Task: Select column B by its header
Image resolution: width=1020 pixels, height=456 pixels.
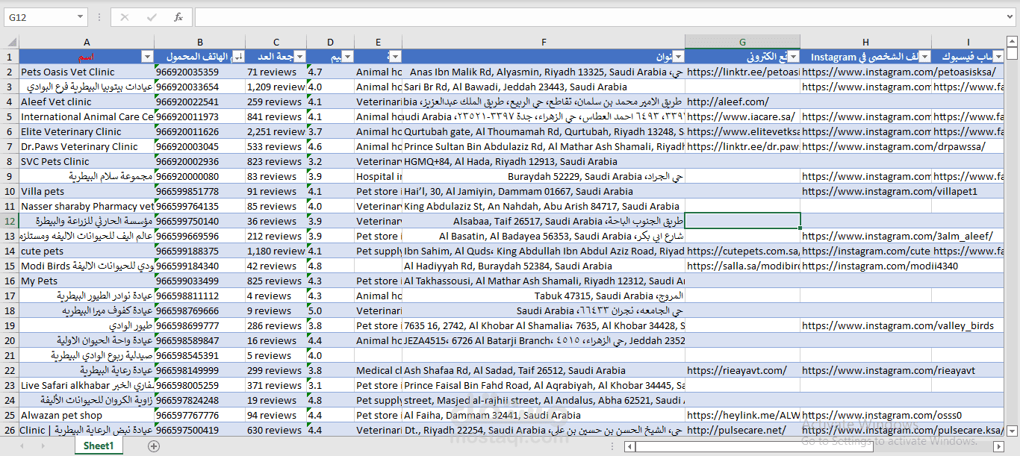Action: 200,42
